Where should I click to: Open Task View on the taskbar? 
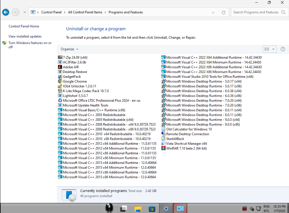pos(124,209)
